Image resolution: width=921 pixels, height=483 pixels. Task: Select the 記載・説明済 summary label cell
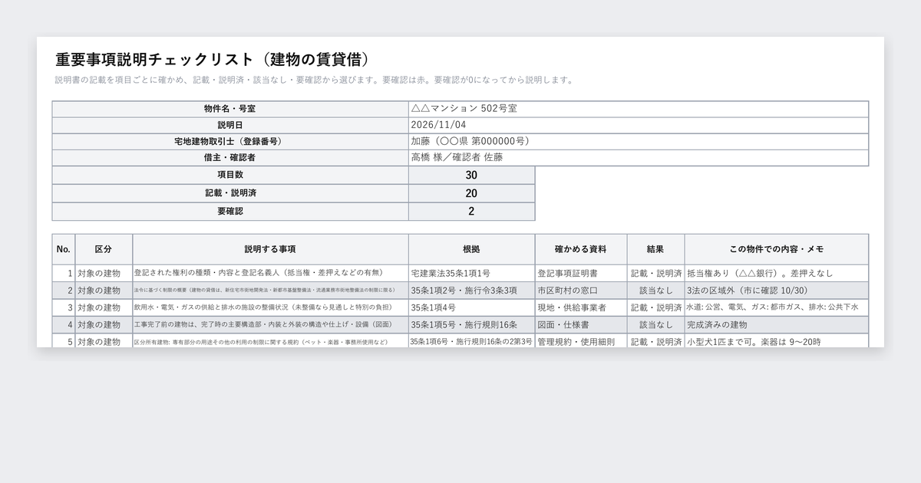tap(230, 193)
